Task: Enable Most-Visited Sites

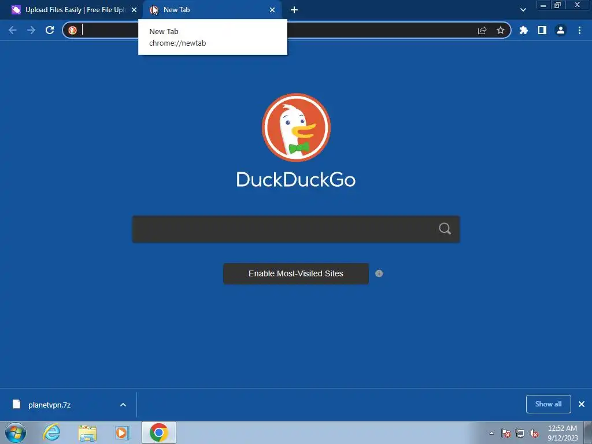Action: tap(296, 273)
